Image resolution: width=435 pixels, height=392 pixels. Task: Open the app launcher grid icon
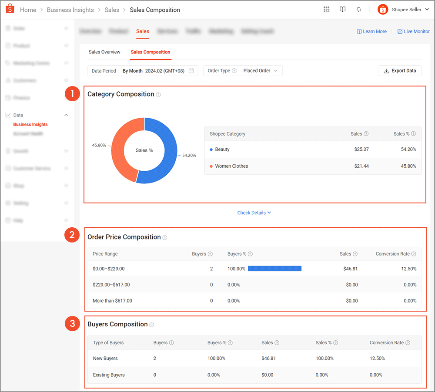click(x=327, y=9)
